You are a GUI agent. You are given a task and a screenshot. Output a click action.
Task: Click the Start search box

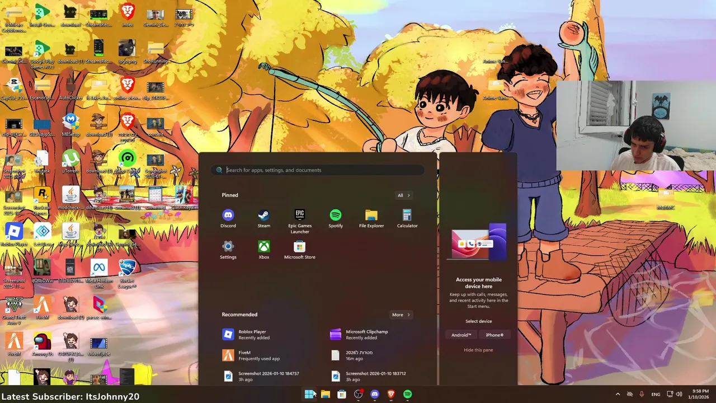click(x=317, y=170)
